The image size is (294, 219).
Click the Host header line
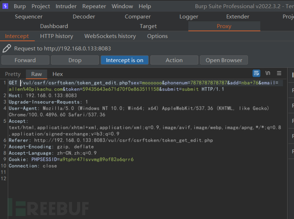43,95
